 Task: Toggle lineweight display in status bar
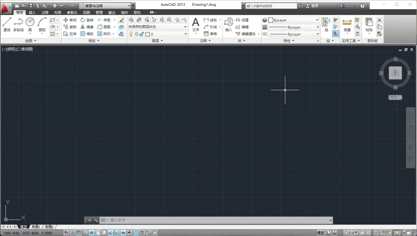(x=129, y=233)
